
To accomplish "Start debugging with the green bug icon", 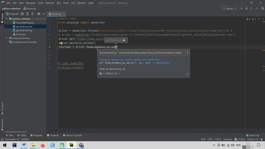I will pyautogui.click(x=247, y=8).
